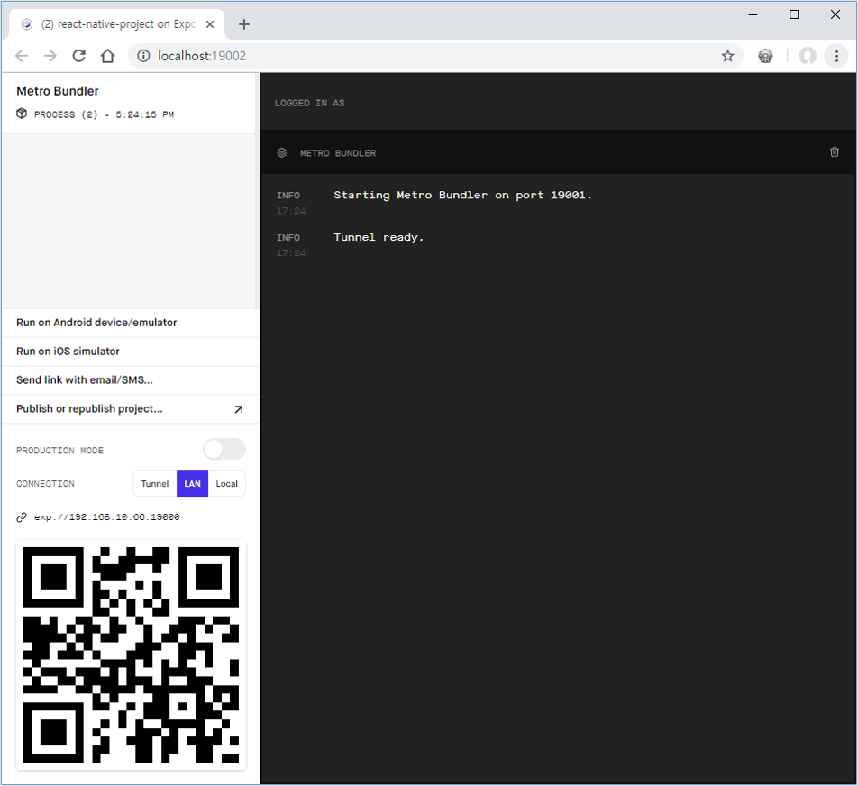The width and height of the screenshot is (858, 786).
Task: Select LAN connection option
Action: [x=192, y=484]
